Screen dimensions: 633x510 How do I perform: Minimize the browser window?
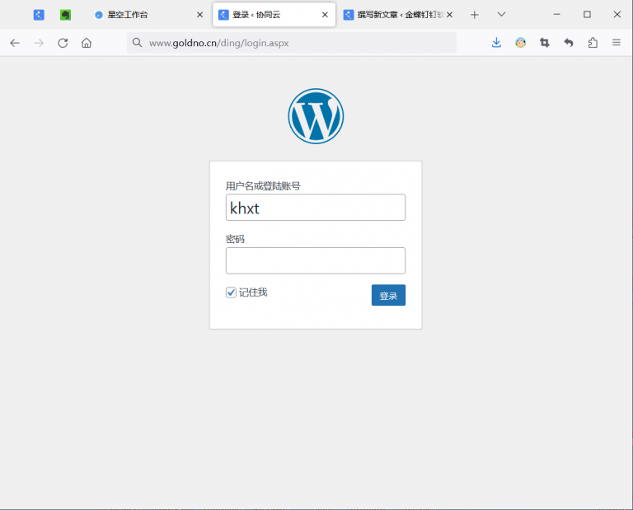click(556, 15)
